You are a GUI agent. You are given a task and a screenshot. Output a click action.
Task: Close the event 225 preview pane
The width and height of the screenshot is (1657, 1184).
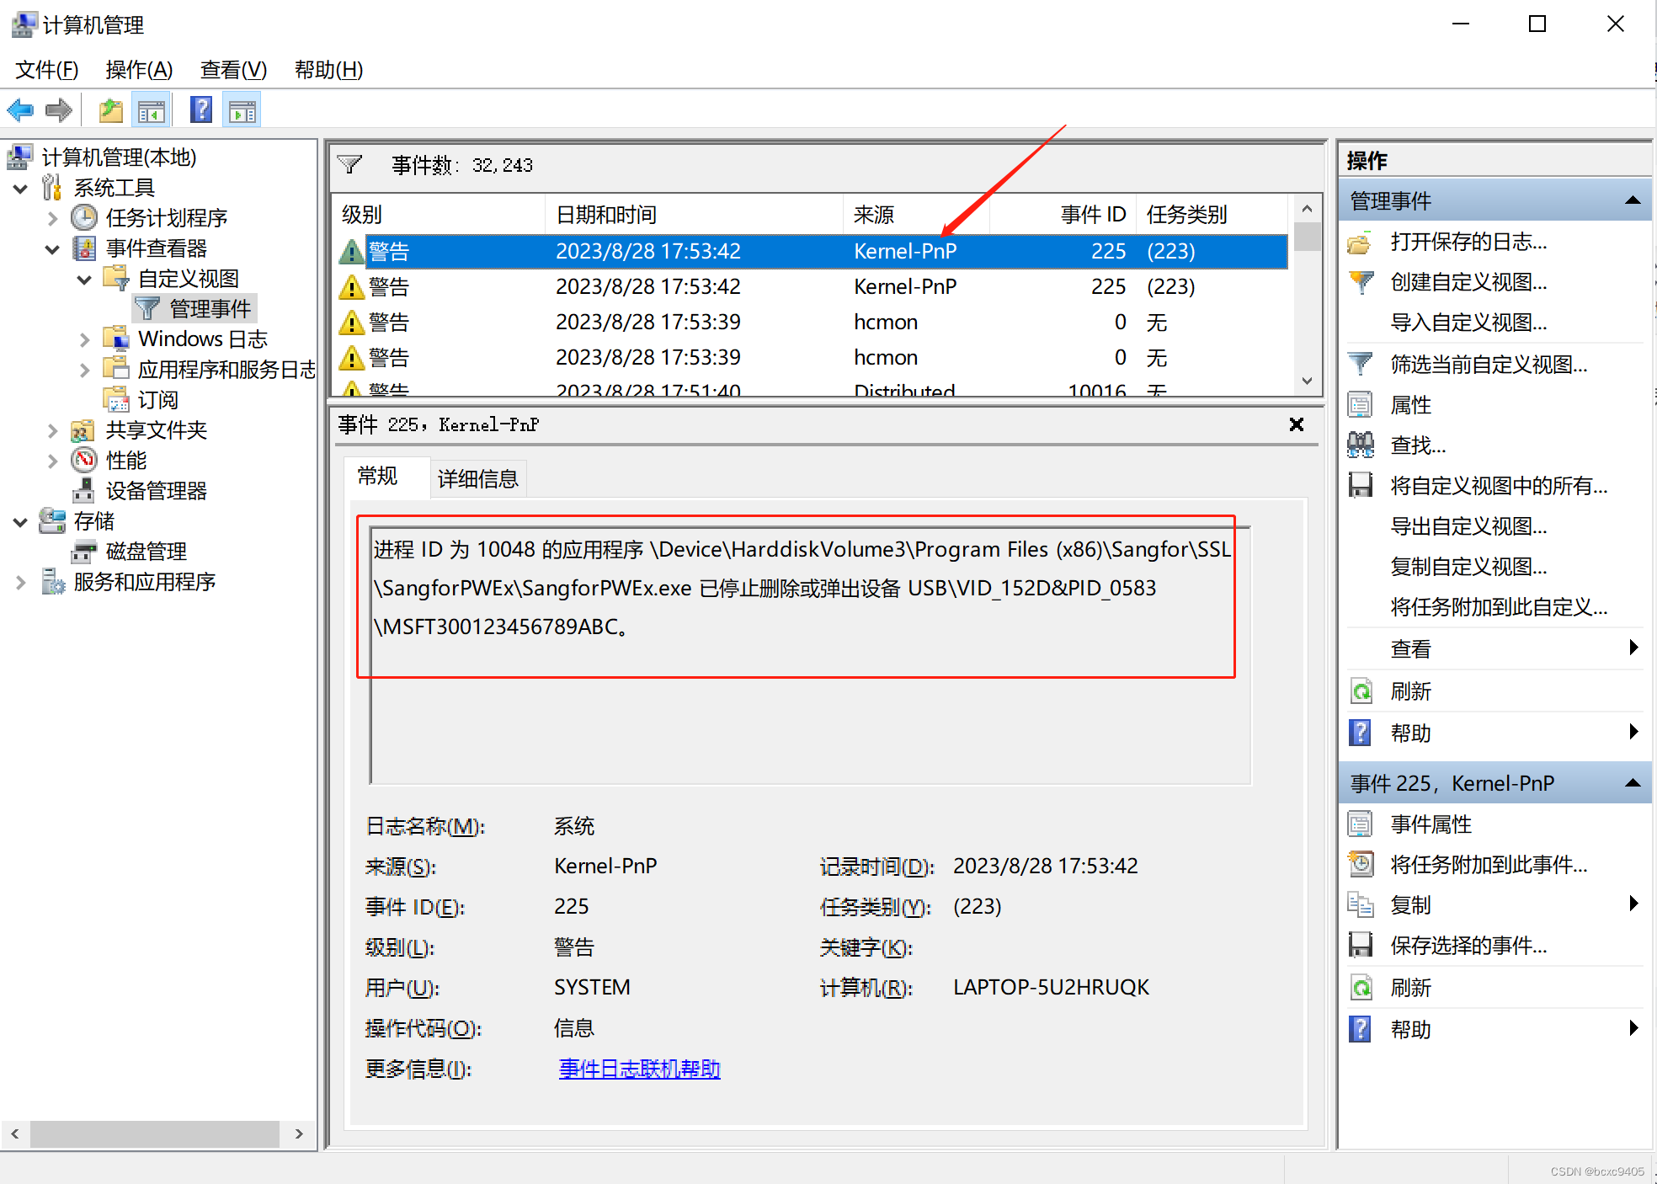[1297, 424]
